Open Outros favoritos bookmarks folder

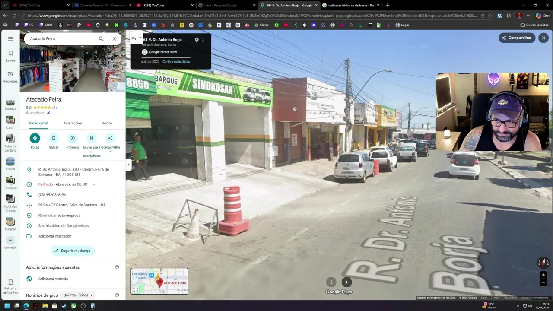click(534, 25)
